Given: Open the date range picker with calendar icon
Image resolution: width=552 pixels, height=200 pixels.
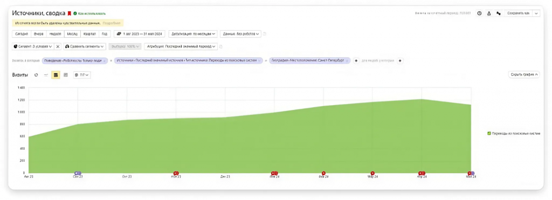Looking at the screenshot, I should [x=140, y=34].
